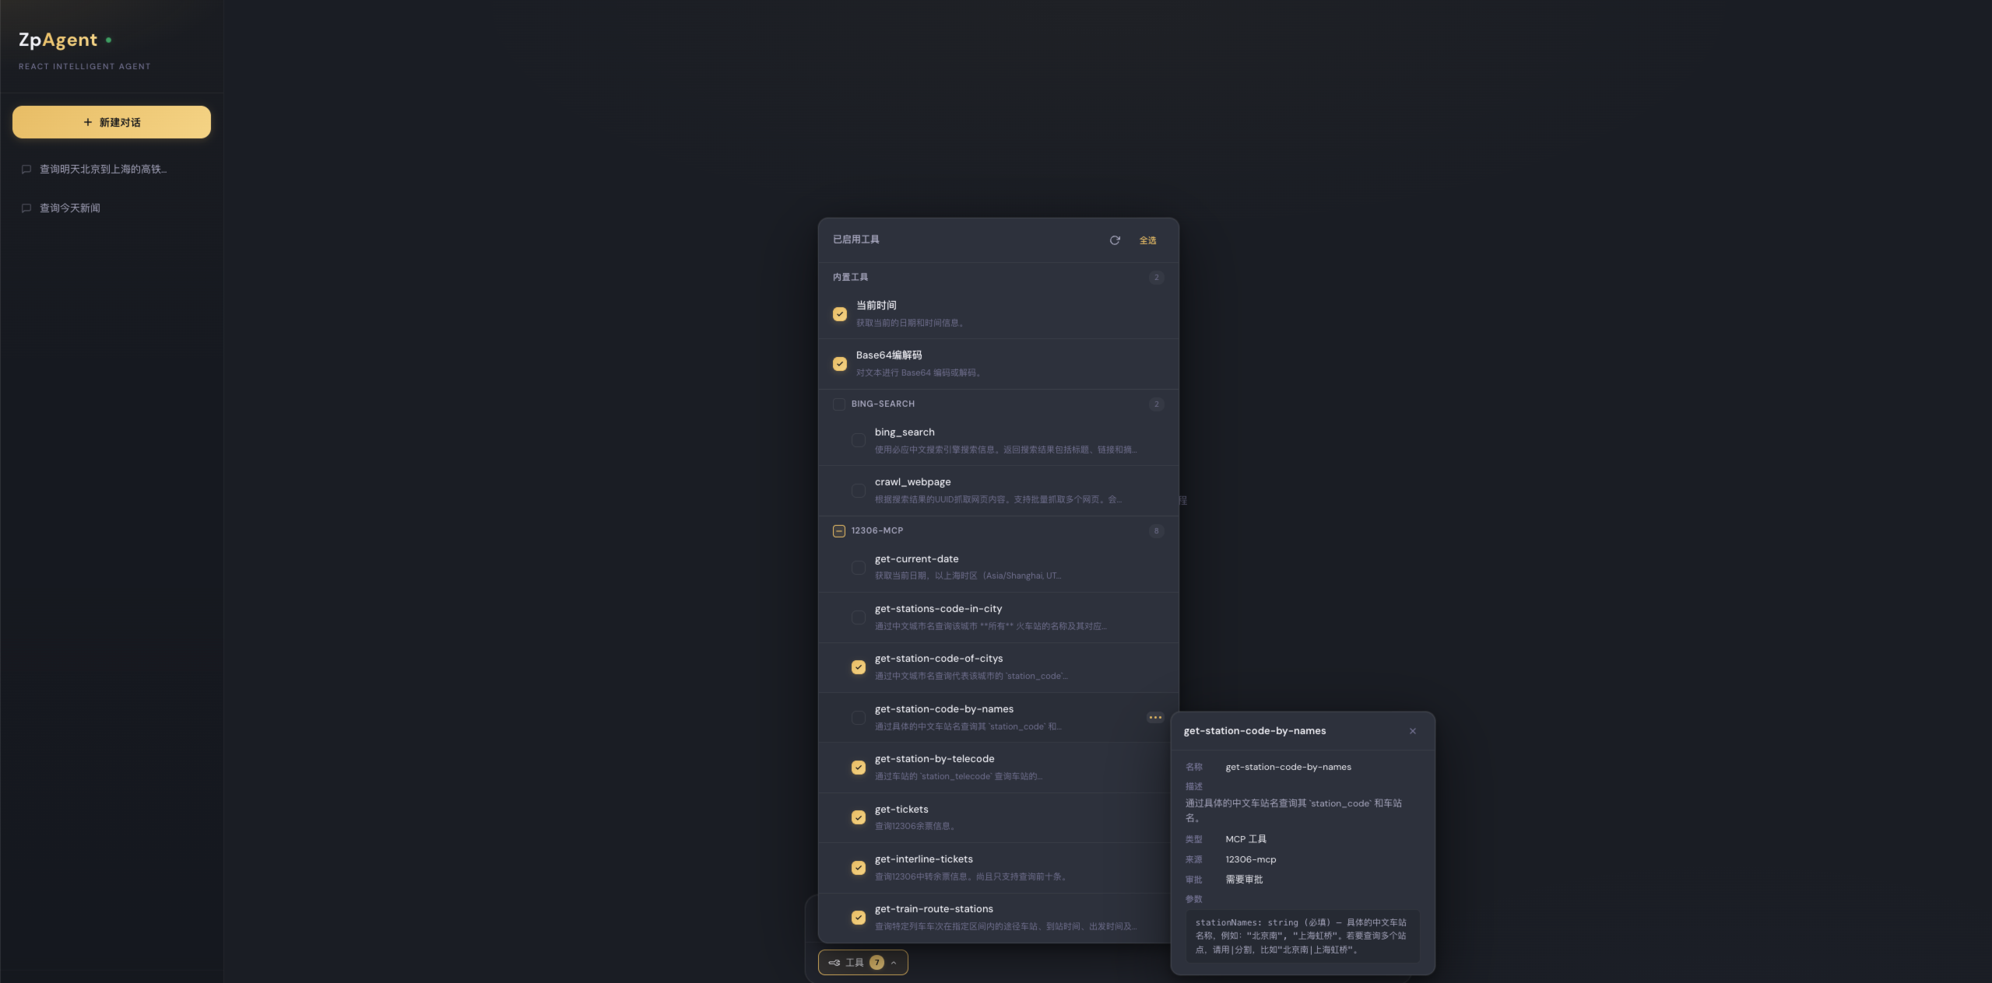Click chat icon beside 查询今天新闻
This screenshot has height=983, width=1992.
click(x=26, y=208)
